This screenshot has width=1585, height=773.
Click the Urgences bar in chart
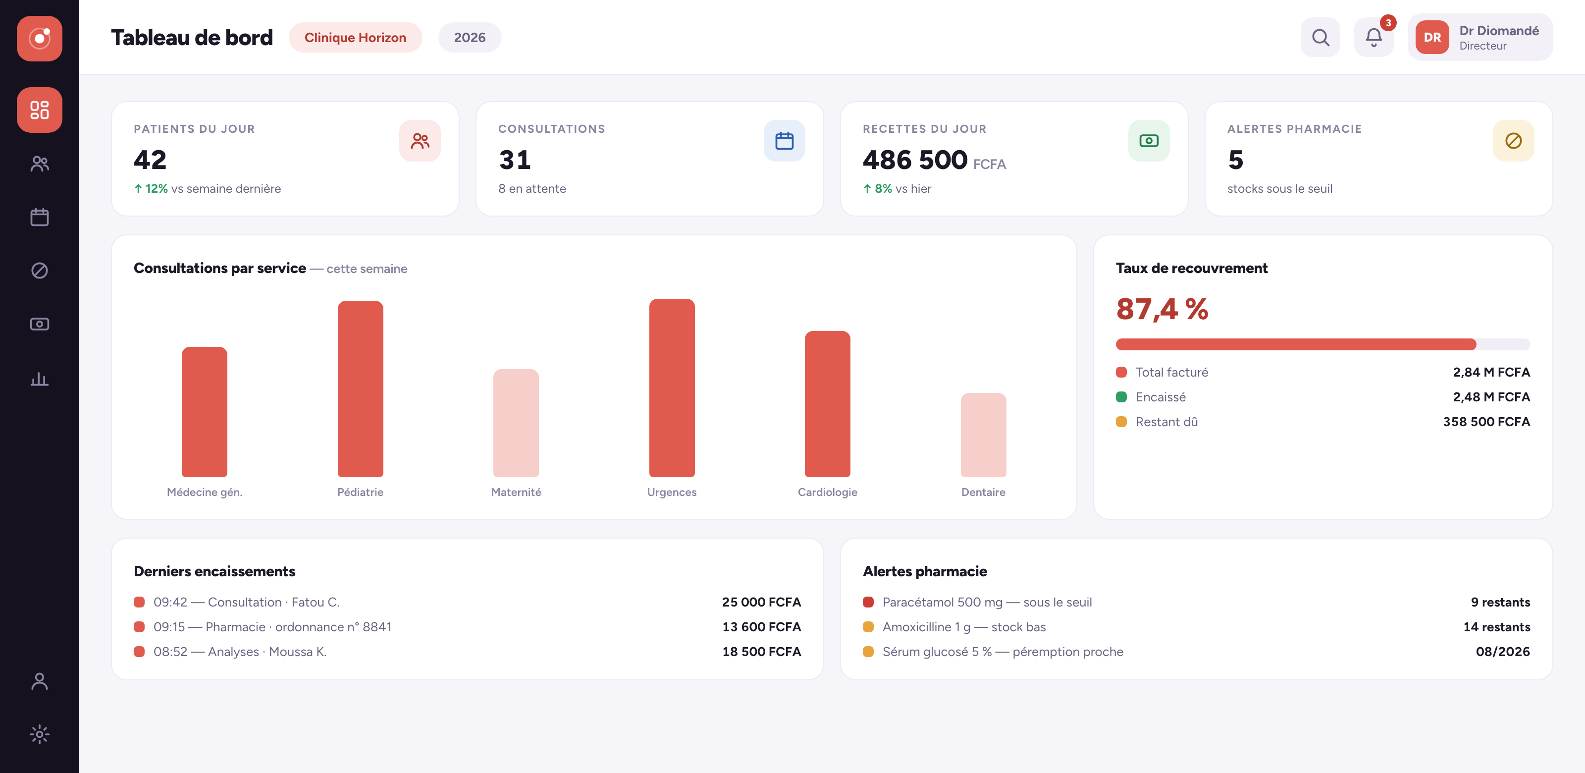pos(671,387)
